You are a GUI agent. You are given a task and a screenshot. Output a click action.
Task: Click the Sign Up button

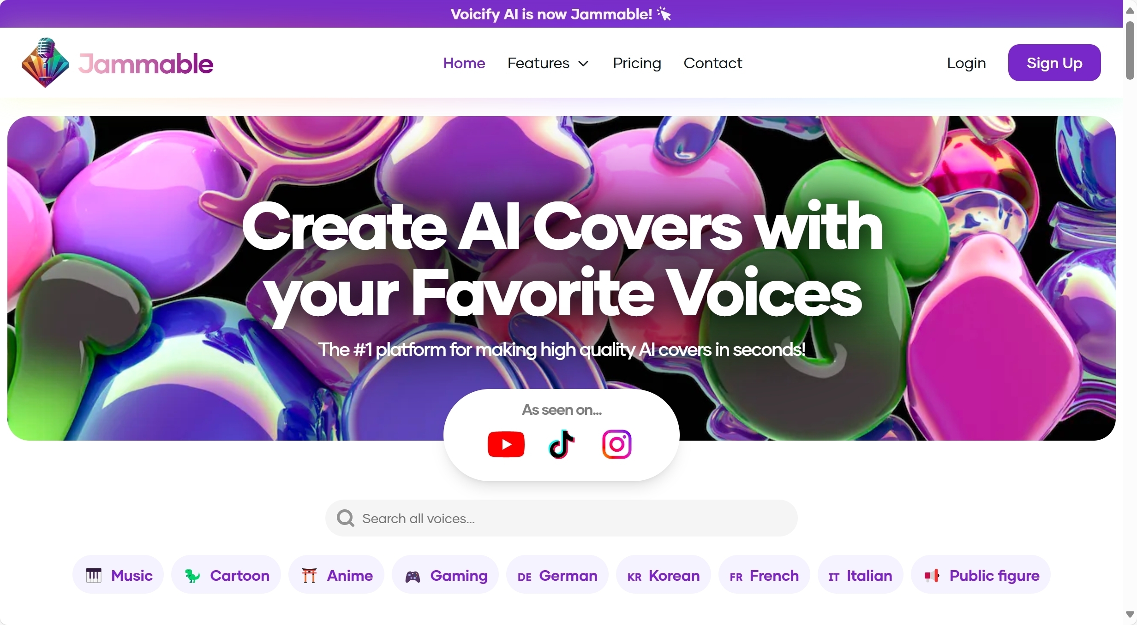(1054, 63)
